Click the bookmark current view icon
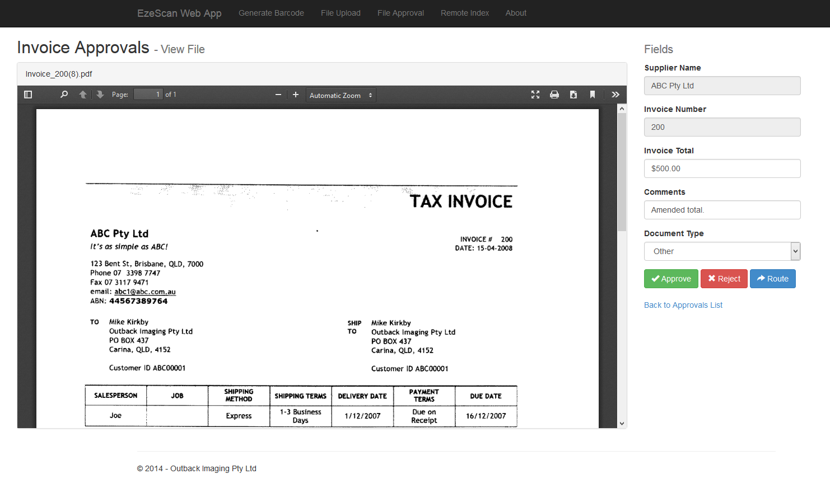This screenshot has height=488, width=830. tap(593, 95)
